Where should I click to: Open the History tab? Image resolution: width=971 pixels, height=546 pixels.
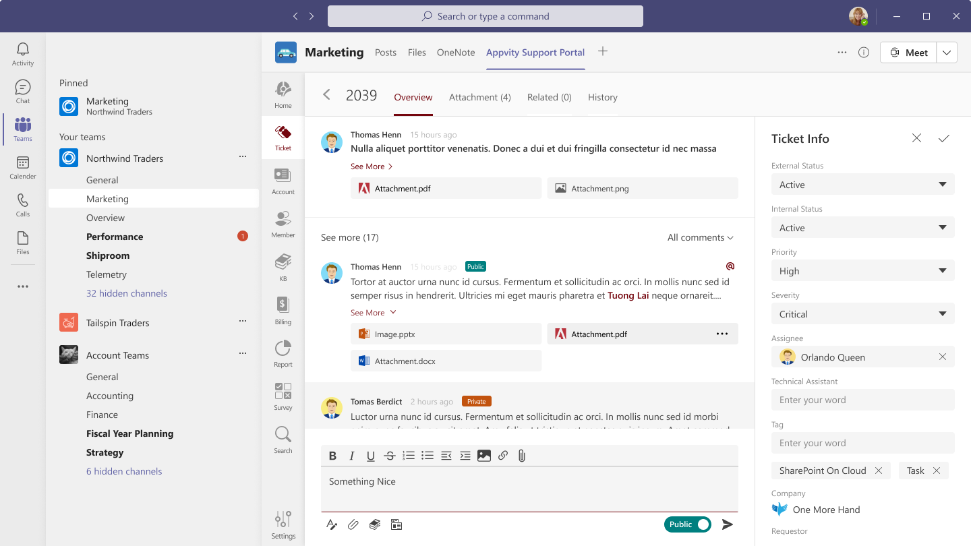point(602,97)
